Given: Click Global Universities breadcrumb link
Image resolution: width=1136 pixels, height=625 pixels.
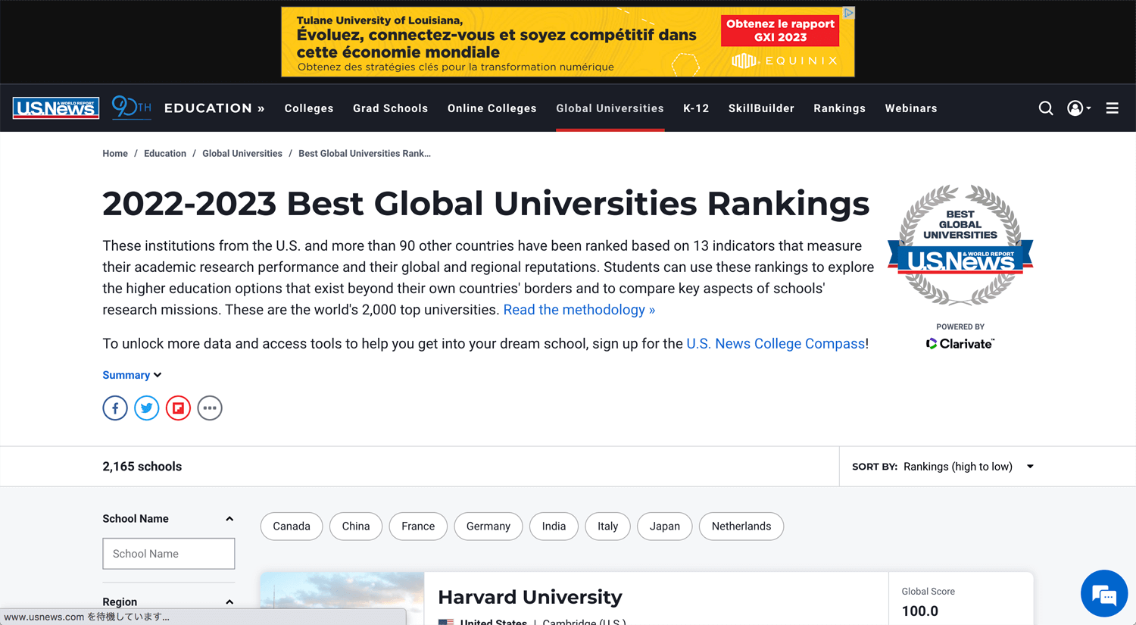Looking at the screenshot, I should coord(242,154).
